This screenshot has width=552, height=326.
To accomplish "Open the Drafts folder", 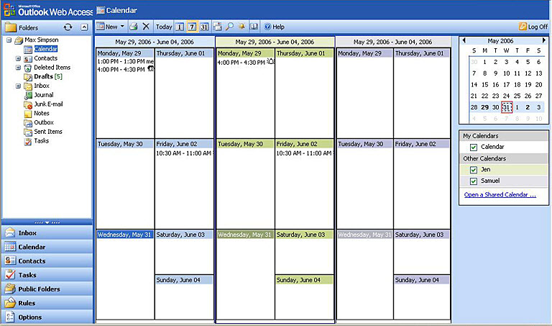I will (x=44, y=76).
